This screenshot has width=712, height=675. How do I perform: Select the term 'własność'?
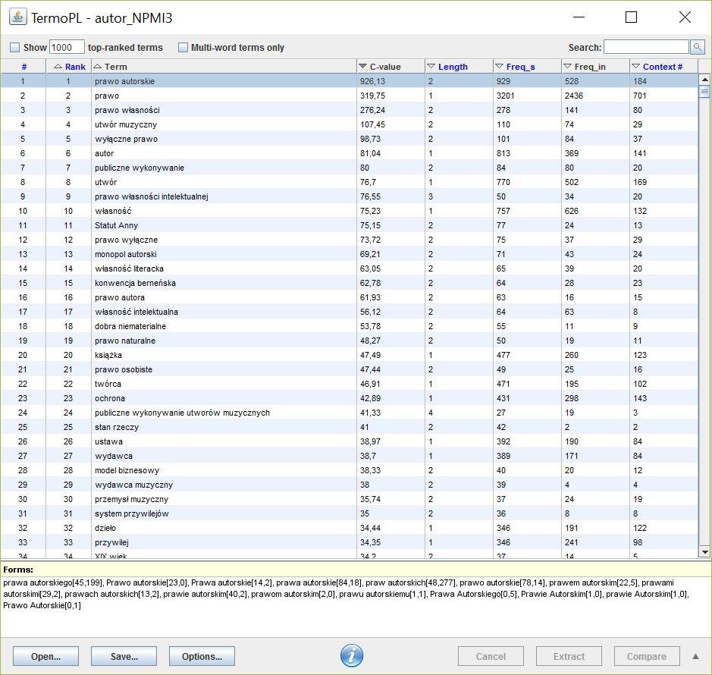coord(113,211)
